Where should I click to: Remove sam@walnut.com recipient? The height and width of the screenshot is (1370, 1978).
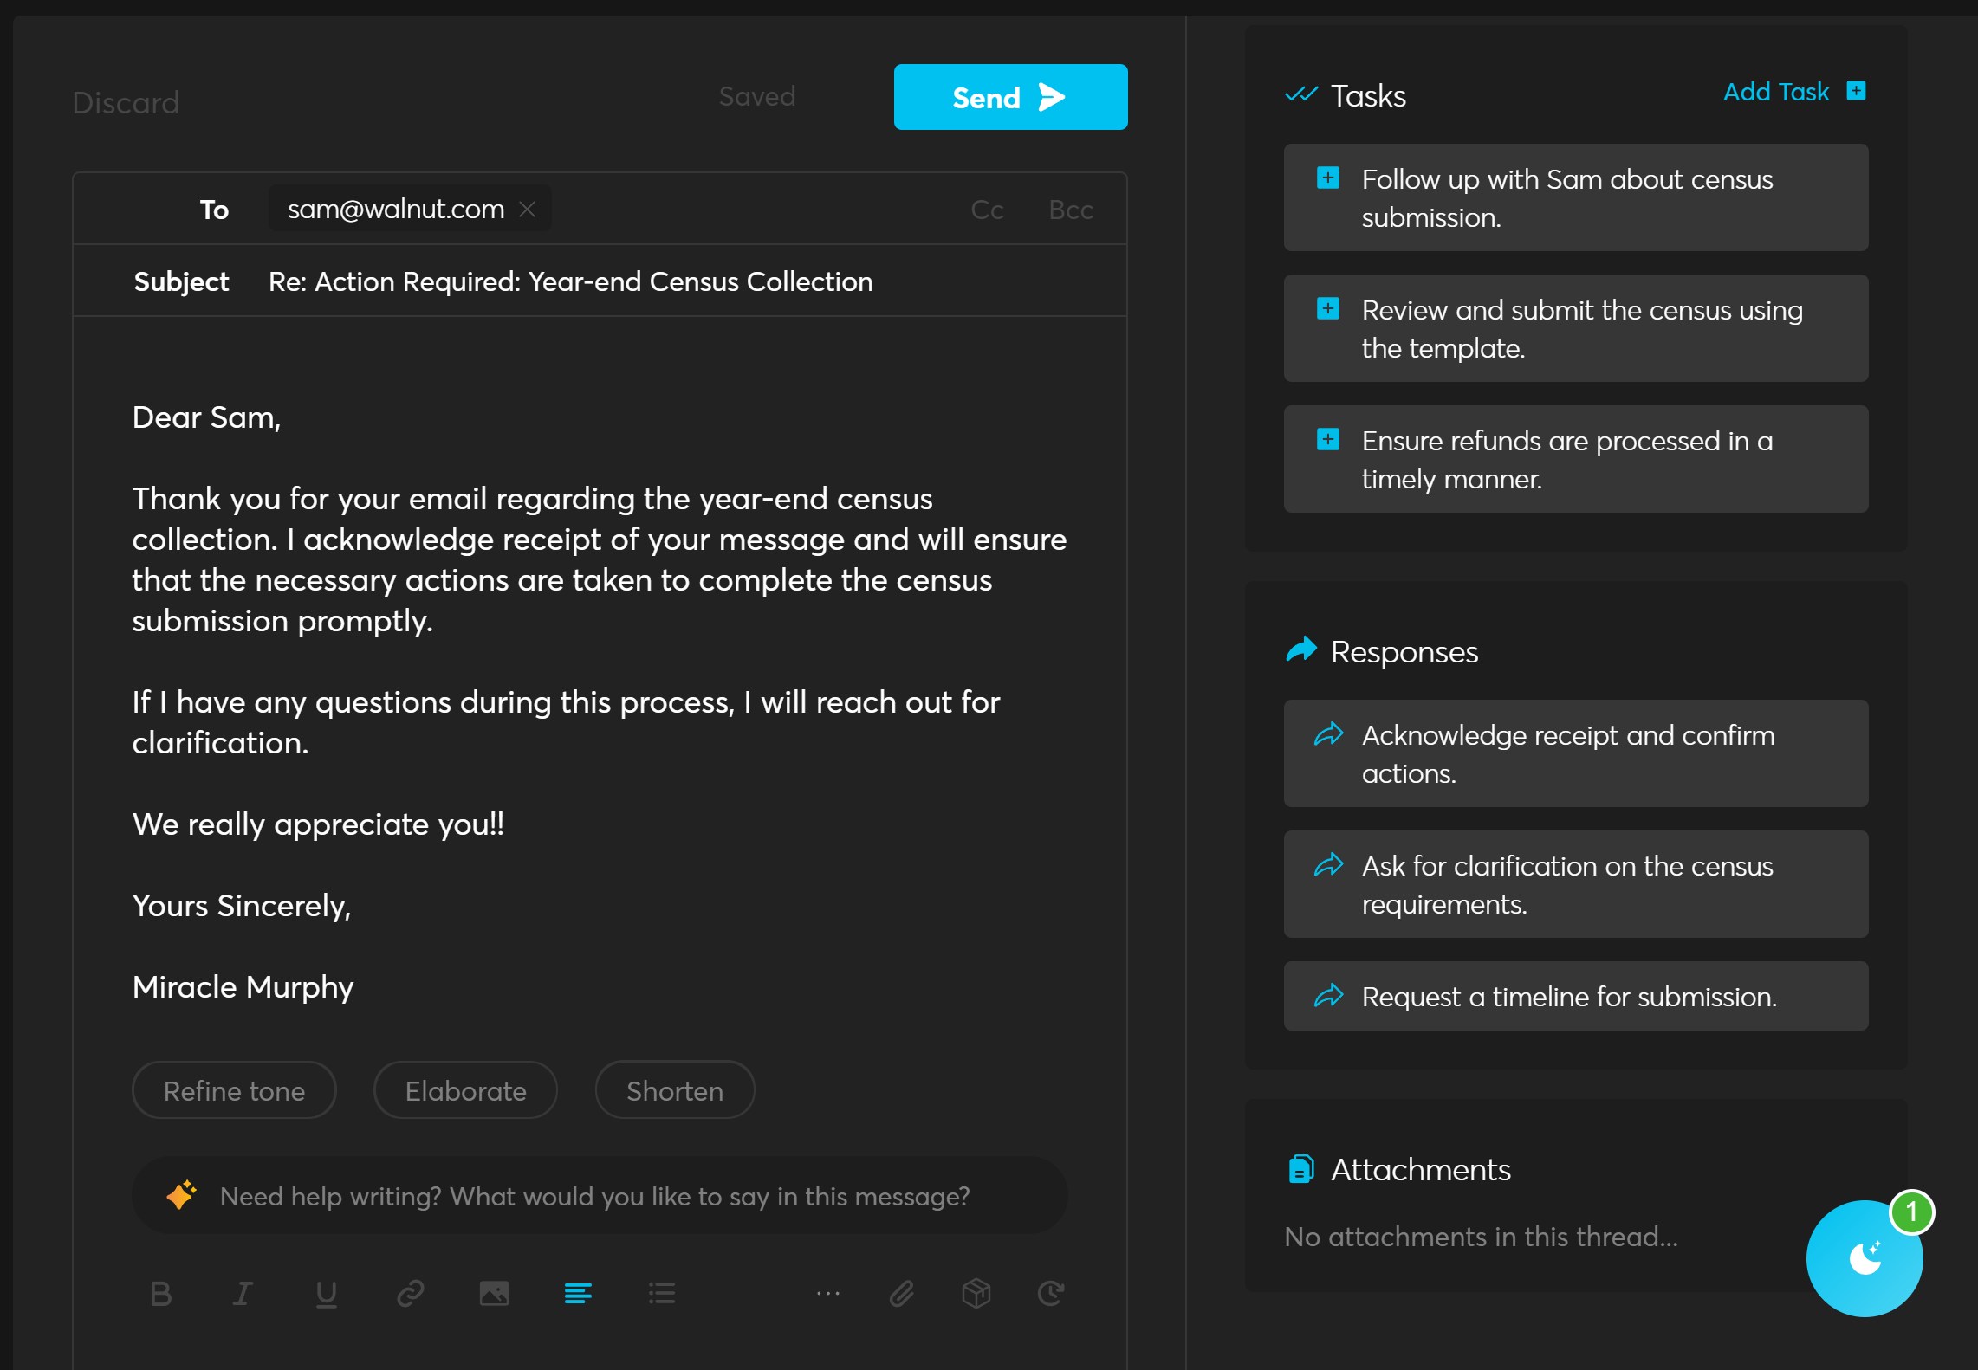point(527,210)
